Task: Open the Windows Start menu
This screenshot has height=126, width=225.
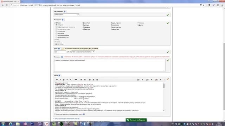Action: [x=3, y=124]
